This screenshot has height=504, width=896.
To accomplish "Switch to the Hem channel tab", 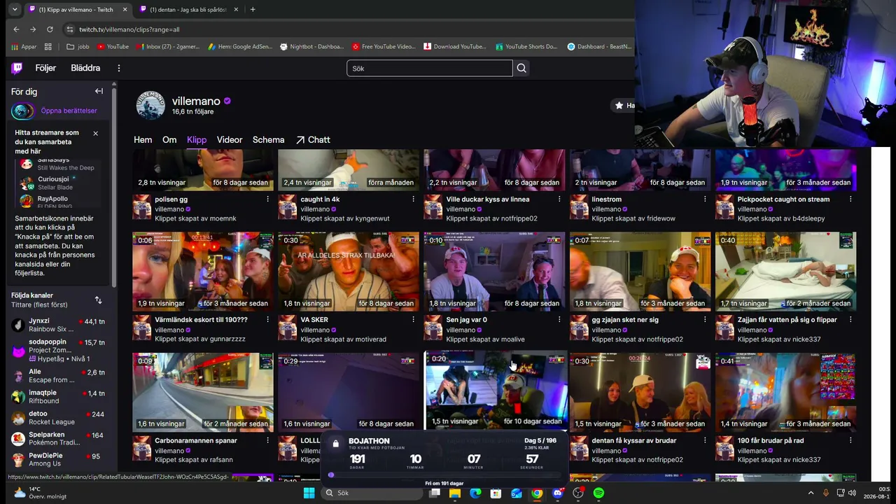I will click(x=143, y=140).
